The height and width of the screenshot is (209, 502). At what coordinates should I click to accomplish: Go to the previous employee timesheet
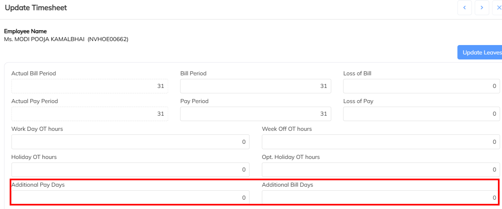pyautogui.click(x=464, y=8)
